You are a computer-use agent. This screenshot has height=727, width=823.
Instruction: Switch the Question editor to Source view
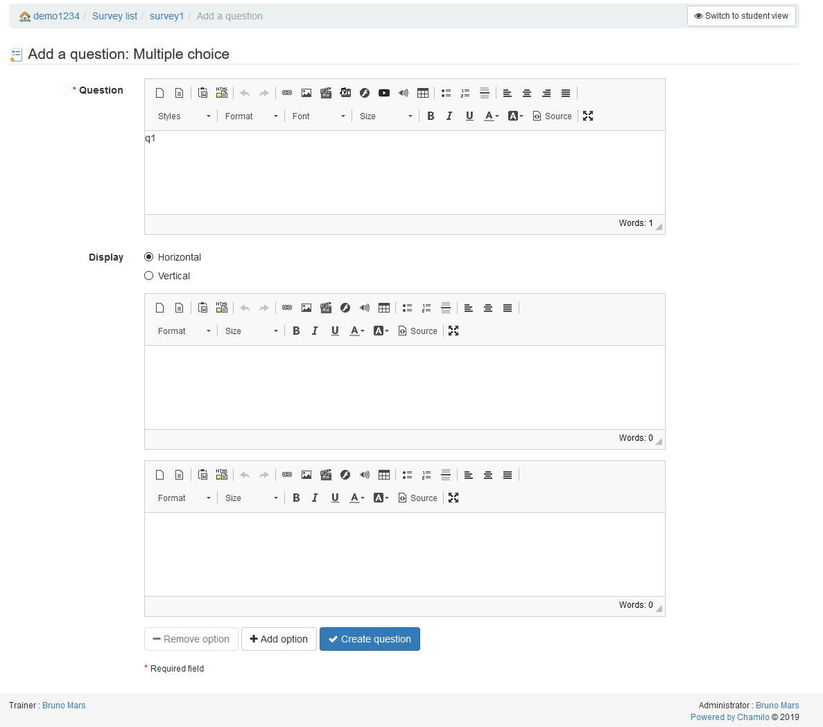tap(553, 116)
